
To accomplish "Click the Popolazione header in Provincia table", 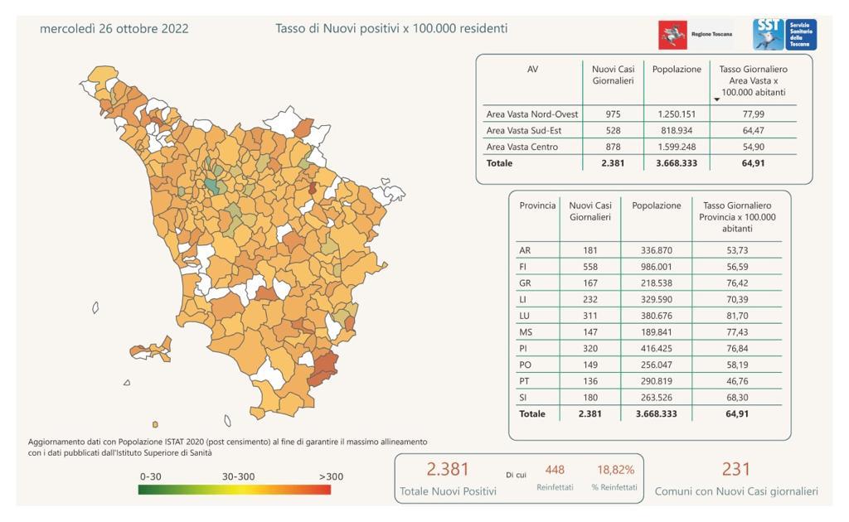I will coord(657,205).
